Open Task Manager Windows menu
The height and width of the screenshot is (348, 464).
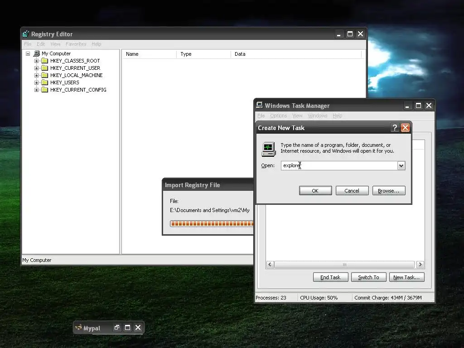[x=318, y=116]
